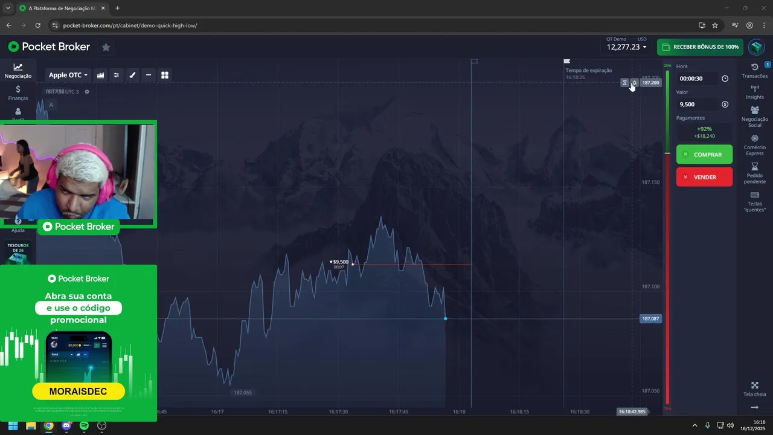Open a new browser tab

pos(117,8)
